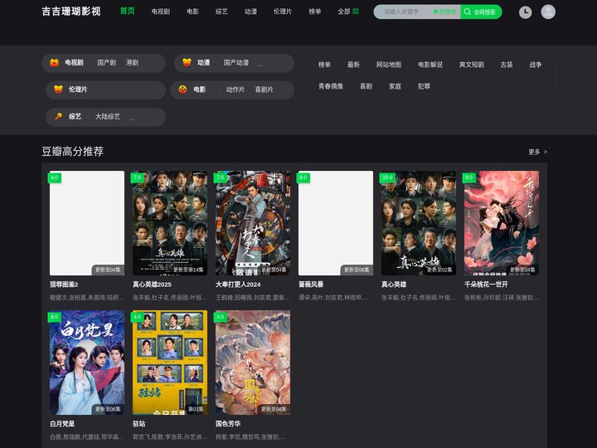Click the 白月梵星 title text
The image size is (597, 448).
pyautogui.click(x=62, y=424)
